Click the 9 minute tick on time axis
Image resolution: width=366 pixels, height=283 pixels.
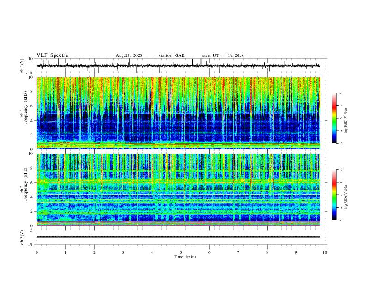coord(296,252)
